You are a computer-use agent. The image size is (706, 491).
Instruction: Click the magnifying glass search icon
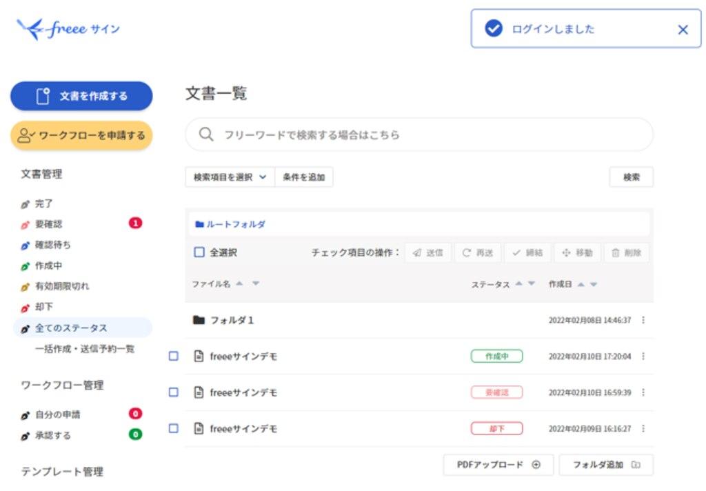[x=205, y=134]
